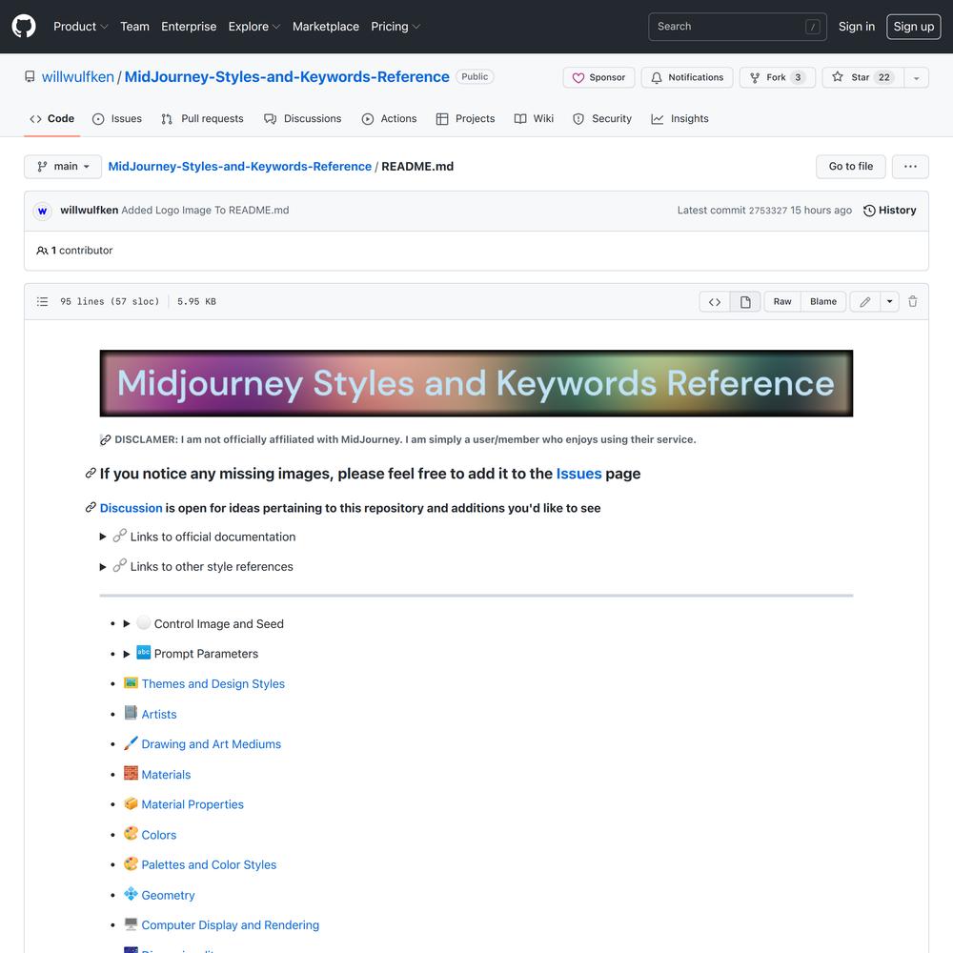Focus the Search input field
Screen dimensions: 953x953
pyautogui.click(x=738, y=27)
